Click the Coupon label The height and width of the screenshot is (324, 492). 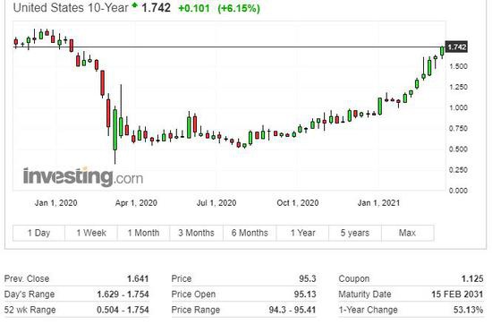click(x=354, y=278)
